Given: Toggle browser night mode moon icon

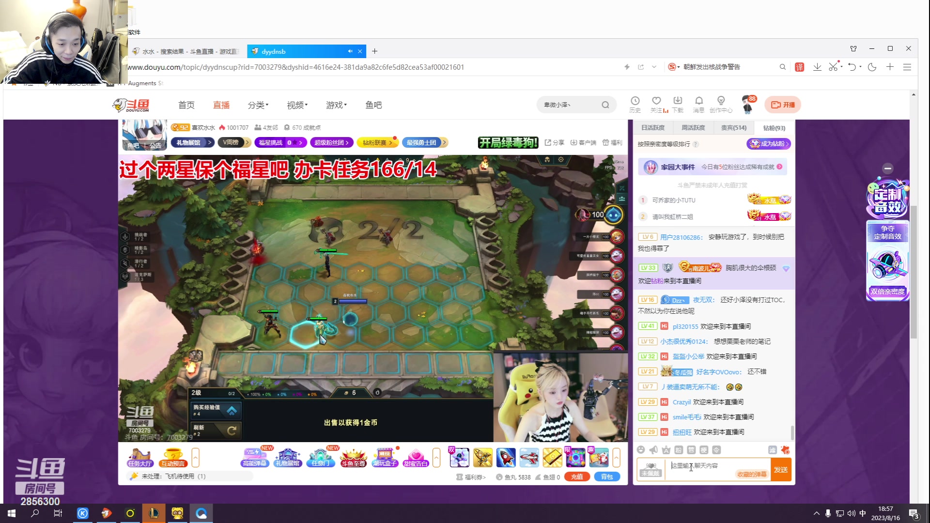Looking at the screenshot, I should 872,67.
